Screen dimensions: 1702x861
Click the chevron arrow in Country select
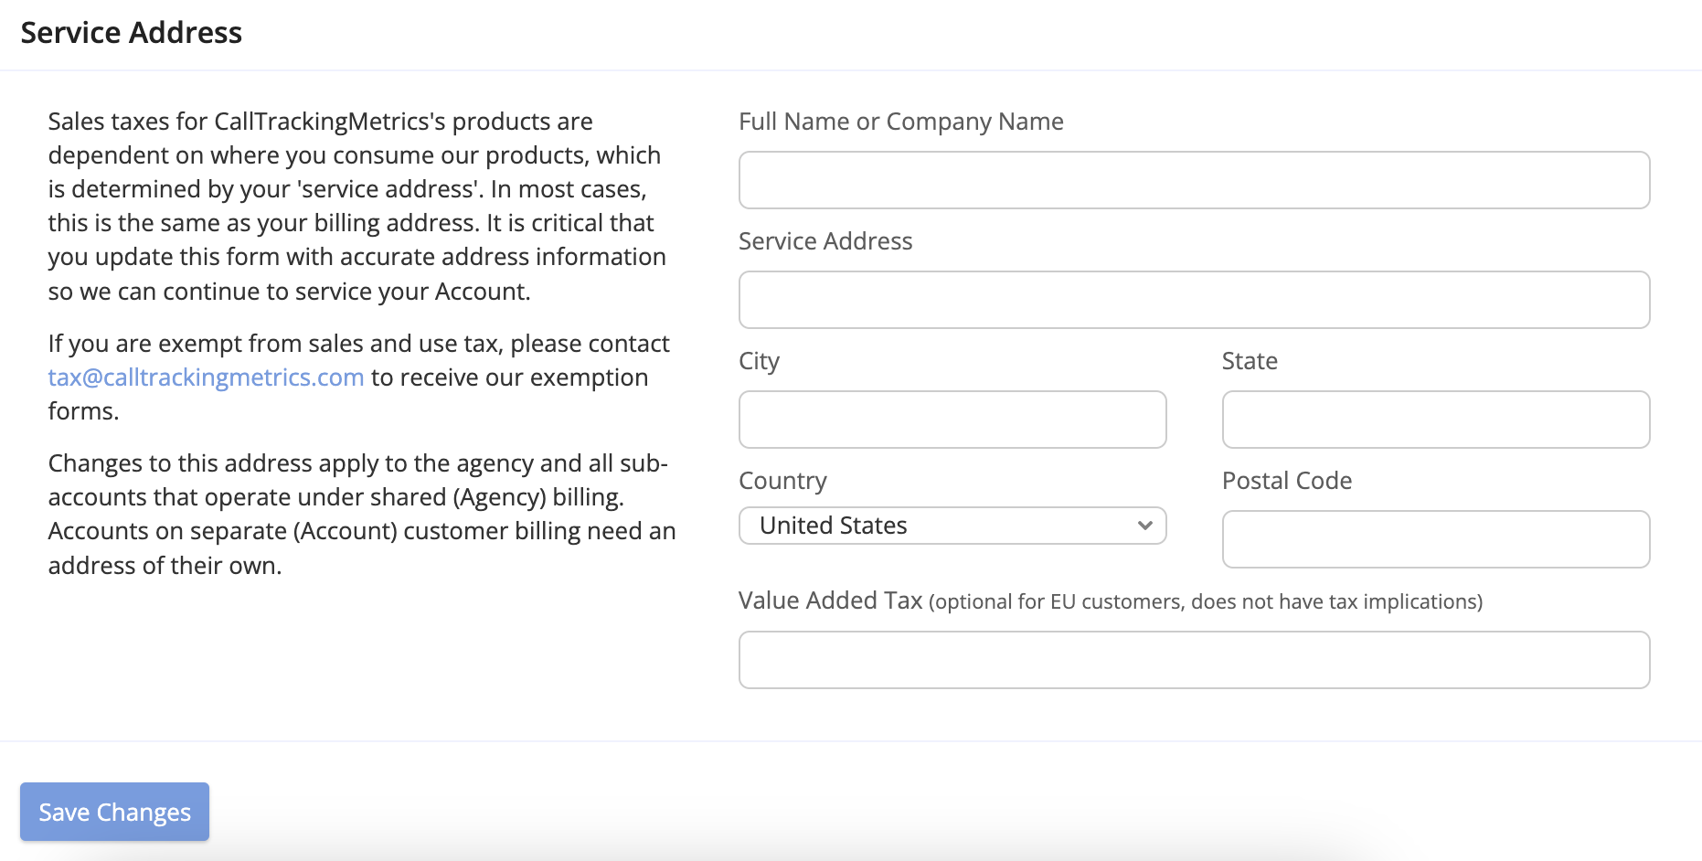click(1144, 526)
